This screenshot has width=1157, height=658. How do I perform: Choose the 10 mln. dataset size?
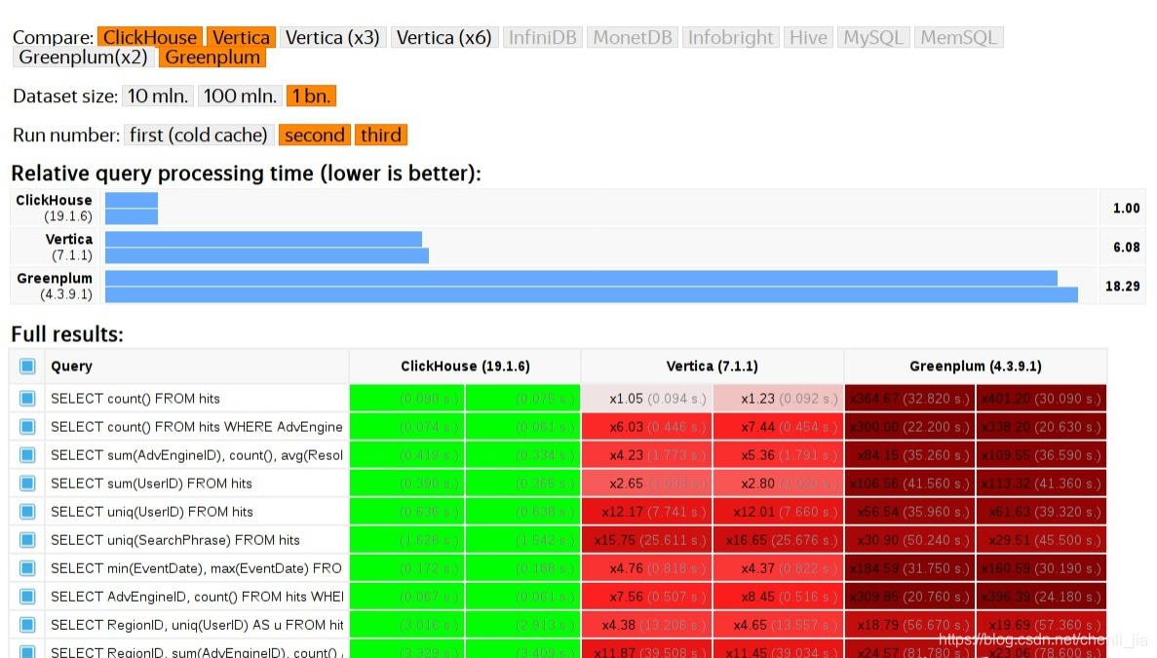pyautogui.click(x=157, y=96)
